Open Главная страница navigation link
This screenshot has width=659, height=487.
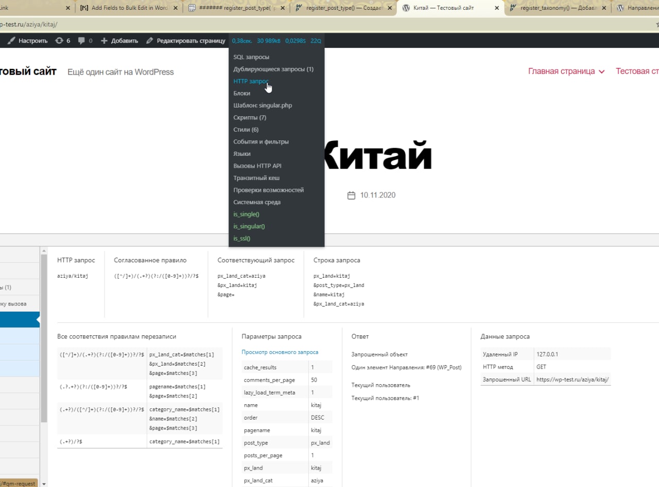click(x=561, y=71)
